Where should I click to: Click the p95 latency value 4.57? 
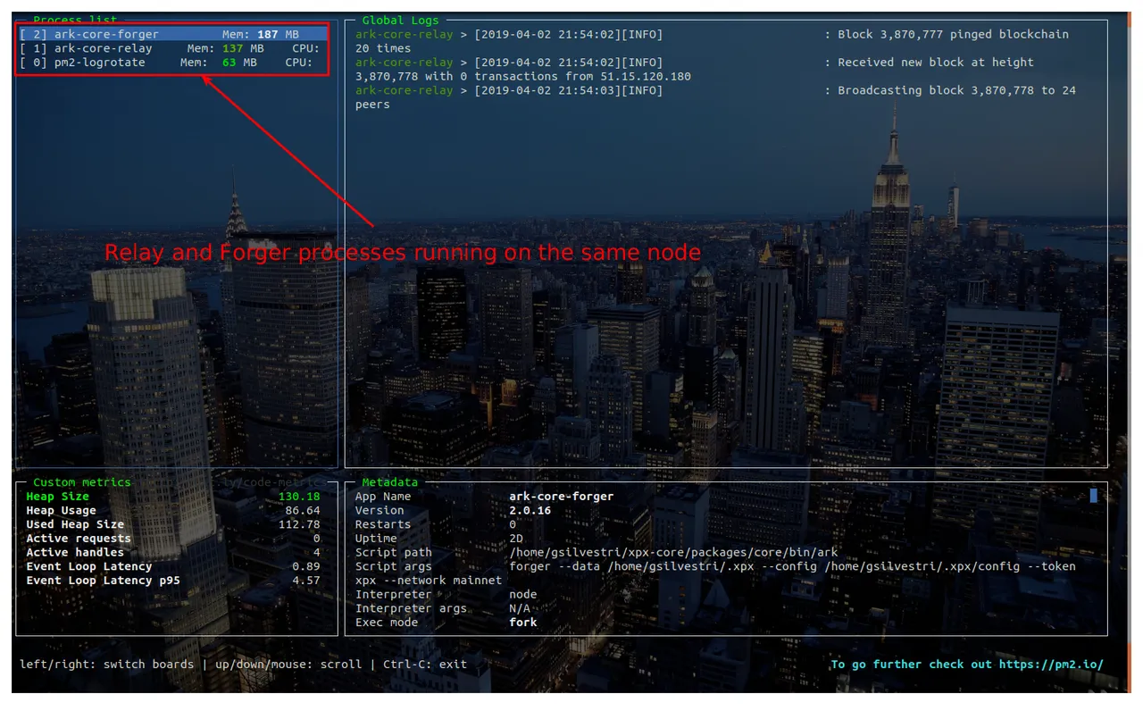point(306,581)
